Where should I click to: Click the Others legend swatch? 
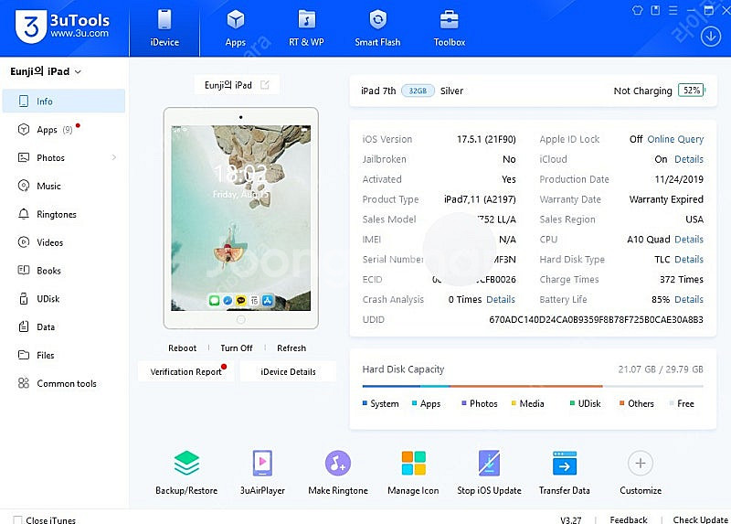point(622,403)
